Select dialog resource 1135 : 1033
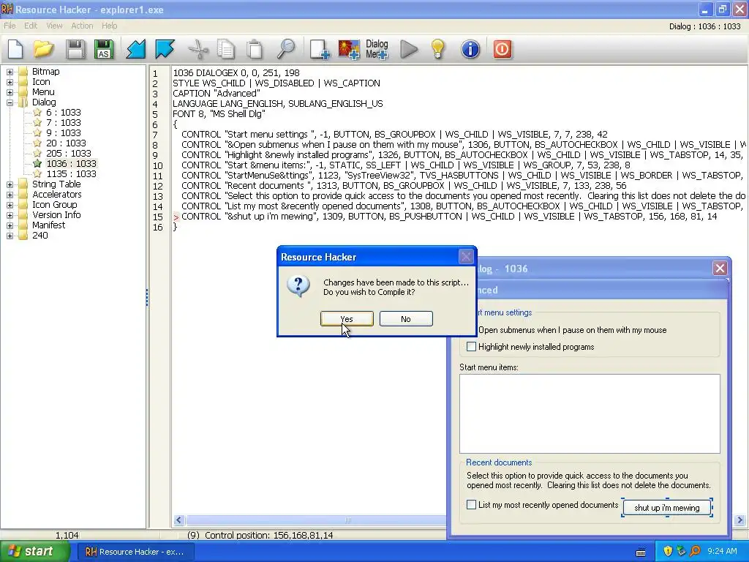This screenshot has width=749, height=562. pyautogui.click(x=71, y=174)
